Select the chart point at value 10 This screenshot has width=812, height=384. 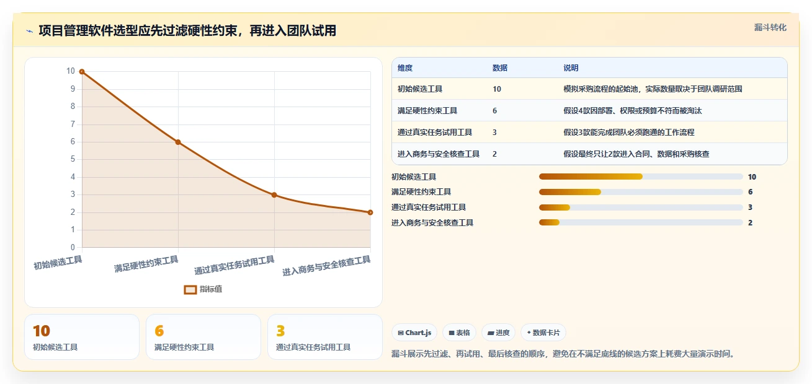(82, 72)
